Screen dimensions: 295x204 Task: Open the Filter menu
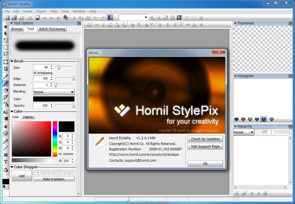click(54, 11)
